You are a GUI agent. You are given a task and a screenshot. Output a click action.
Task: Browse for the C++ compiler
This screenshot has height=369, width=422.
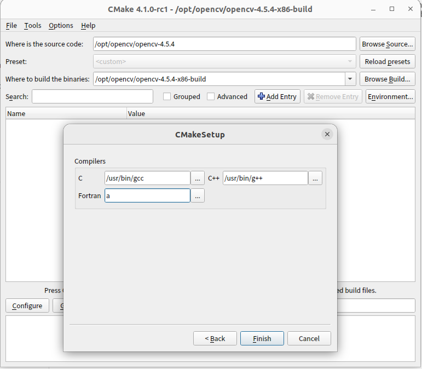315,178
